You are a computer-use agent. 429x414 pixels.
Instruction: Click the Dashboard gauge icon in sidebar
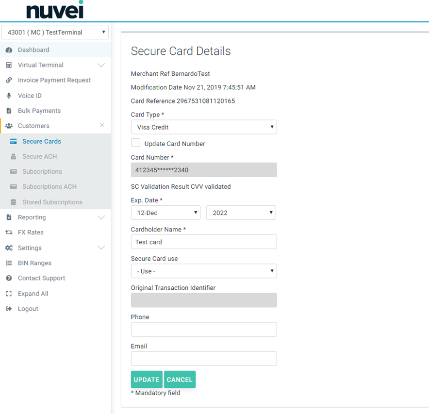coord(9,50)
